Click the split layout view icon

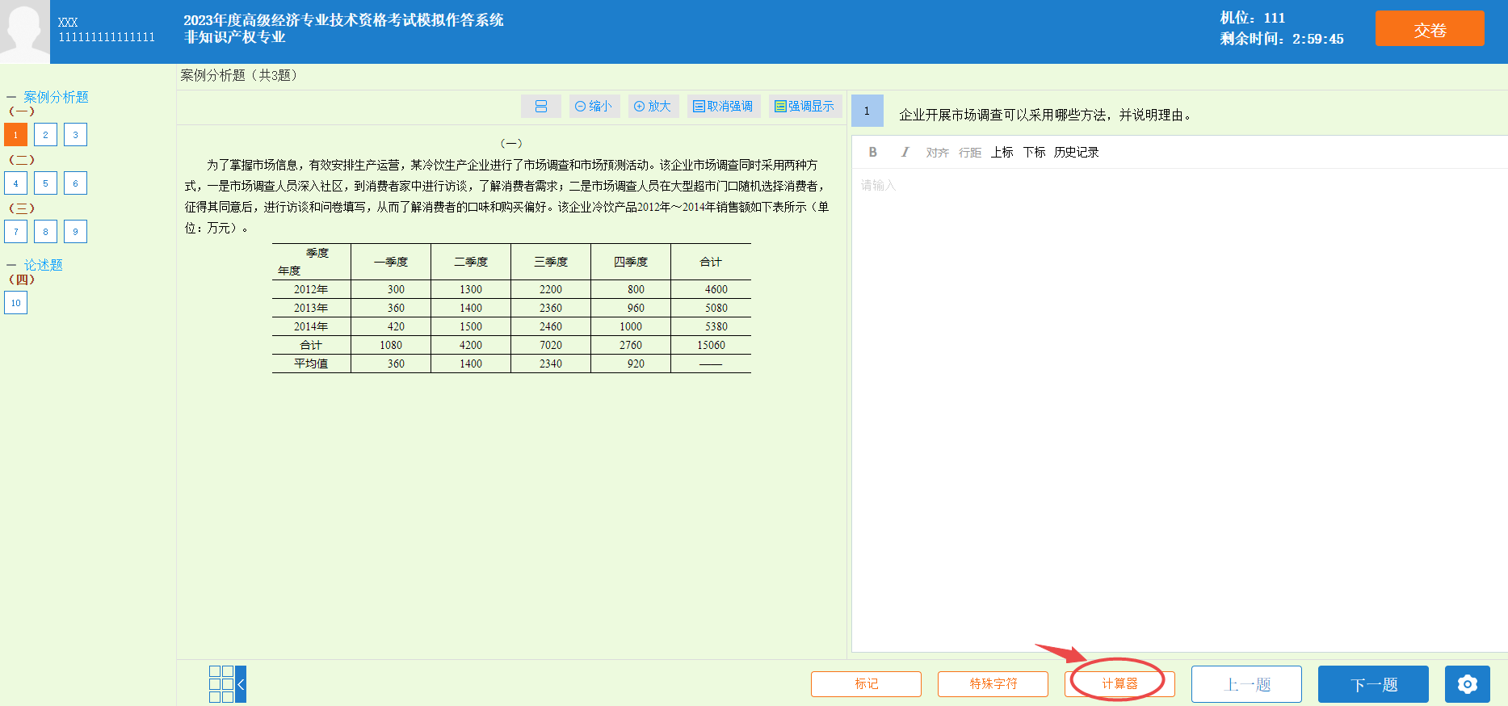click(541, 107)
